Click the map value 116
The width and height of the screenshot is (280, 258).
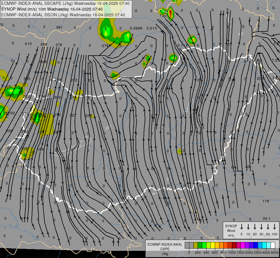(266, 201)
